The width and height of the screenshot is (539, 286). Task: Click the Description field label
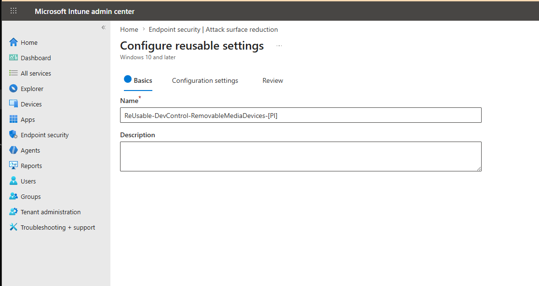[x=137, y=135]
